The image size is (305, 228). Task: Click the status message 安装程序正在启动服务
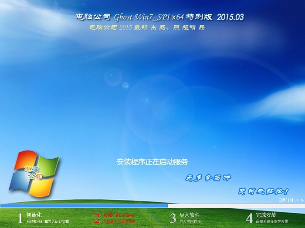click(152, 162)
